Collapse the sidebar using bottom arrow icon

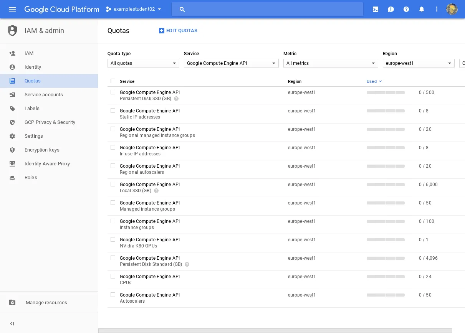point(12,324)
